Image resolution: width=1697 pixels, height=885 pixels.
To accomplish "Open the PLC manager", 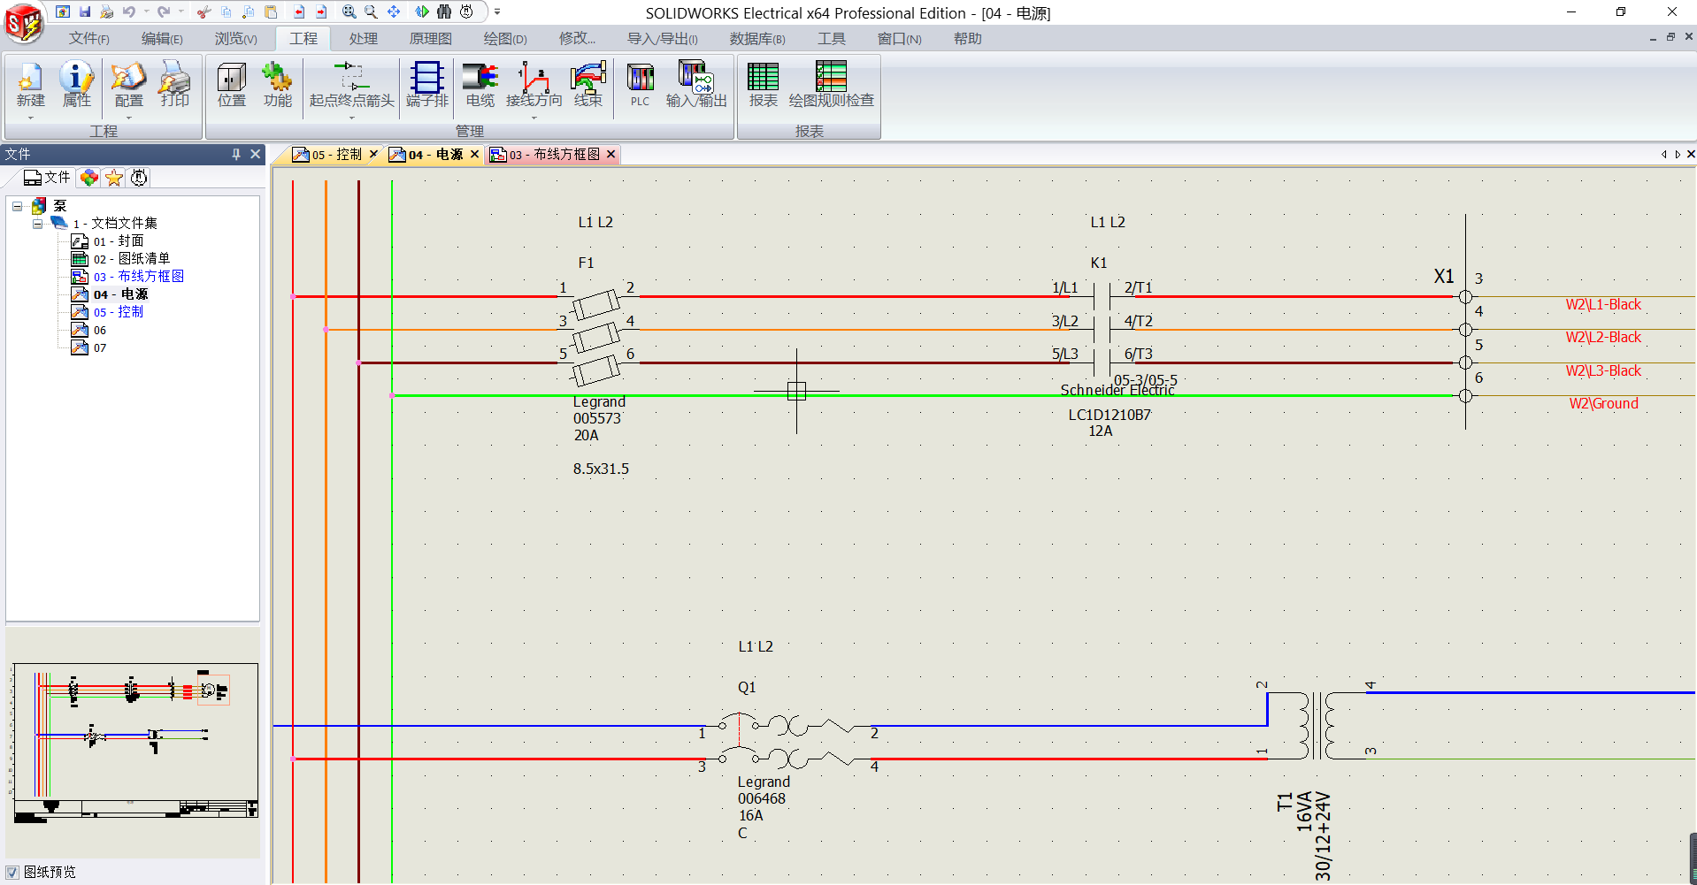I will (640, 85).
